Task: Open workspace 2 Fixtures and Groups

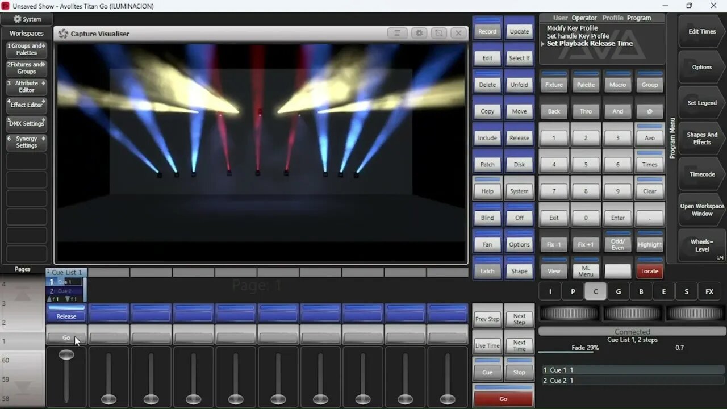Action: [26, 68]
